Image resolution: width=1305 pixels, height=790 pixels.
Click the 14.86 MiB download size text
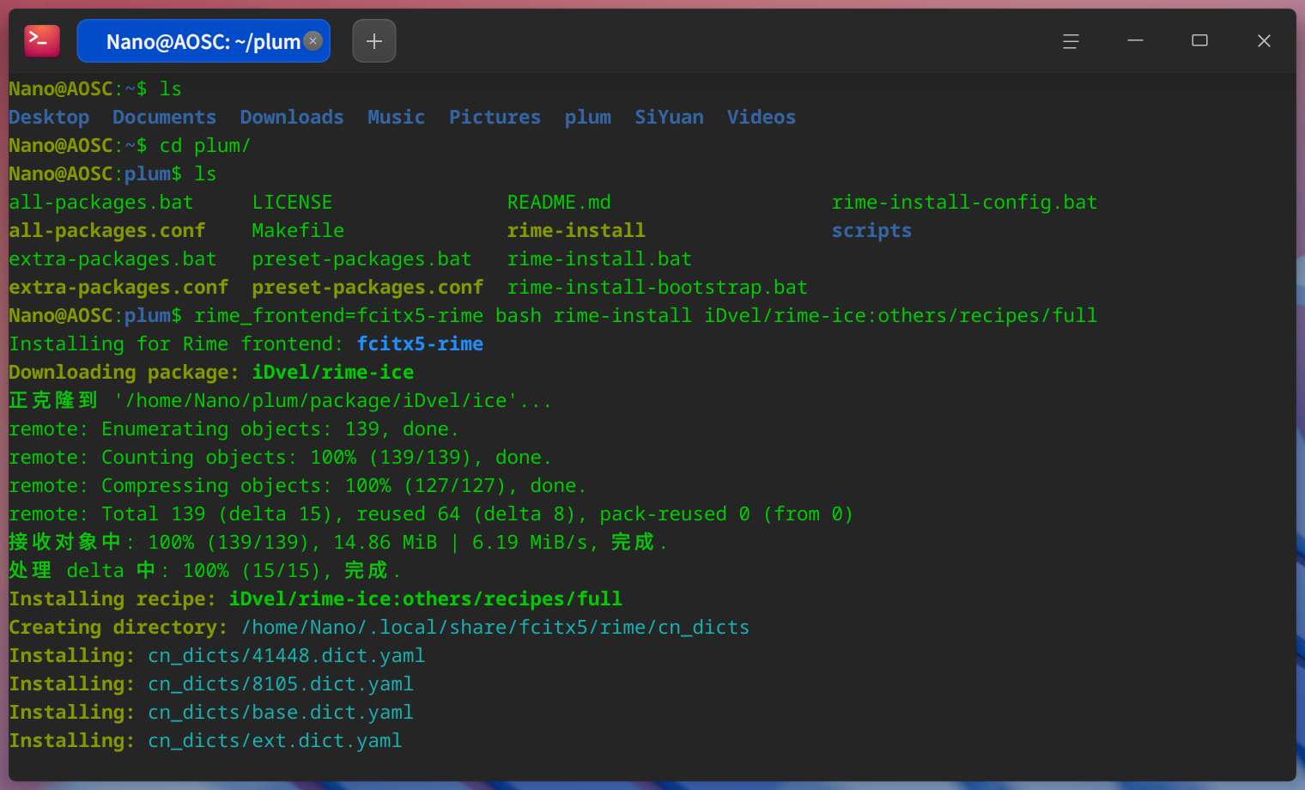click(x=385, y=542)
